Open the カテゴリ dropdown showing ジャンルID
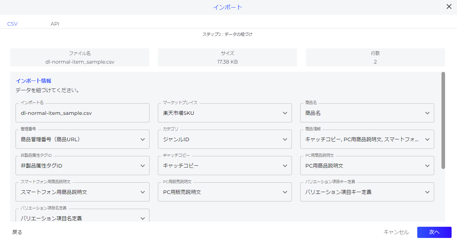The image size is (457, 243). [x=225, y=139]
